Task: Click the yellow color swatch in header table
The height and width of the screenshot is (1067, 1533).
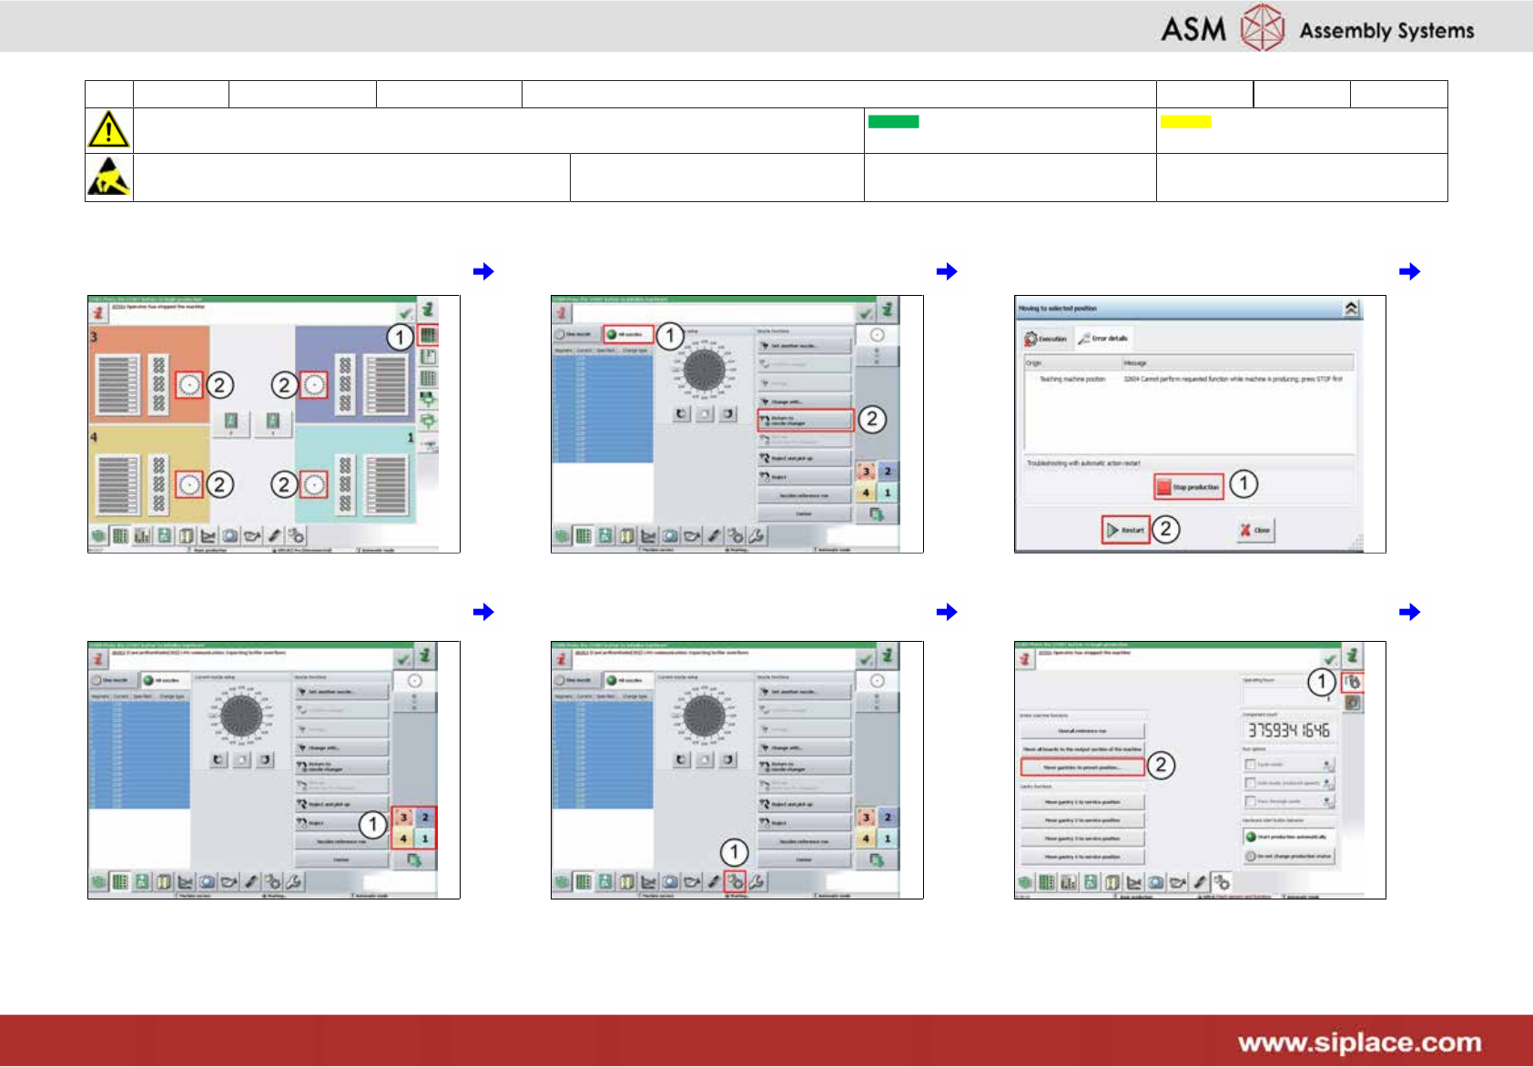Action: [x=1185, y=122]
